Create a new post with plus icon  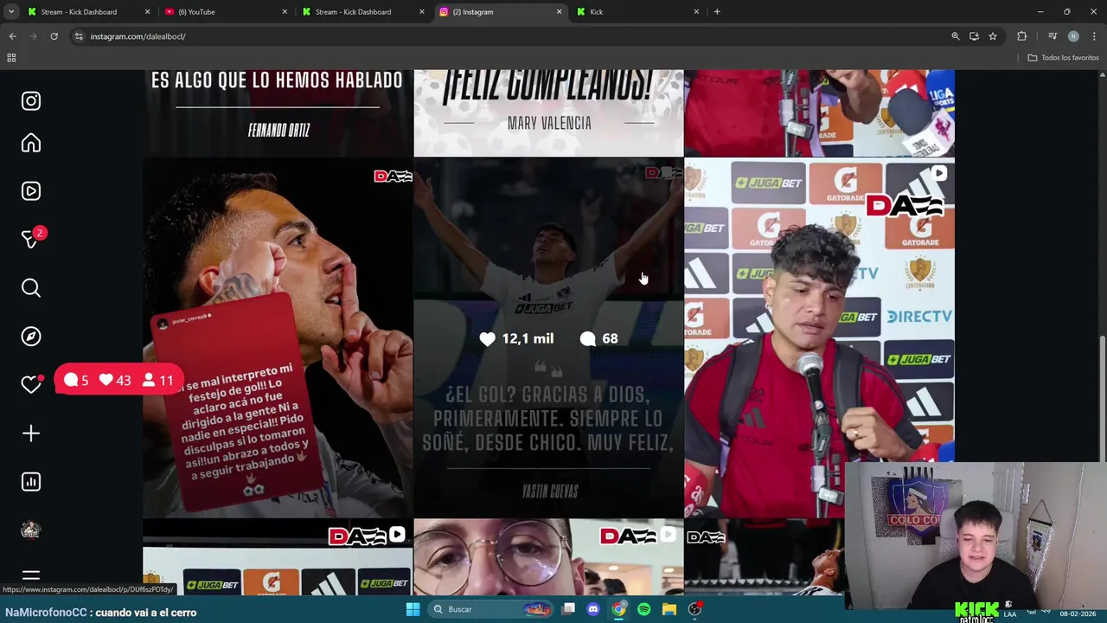click(x=31, y=434)
